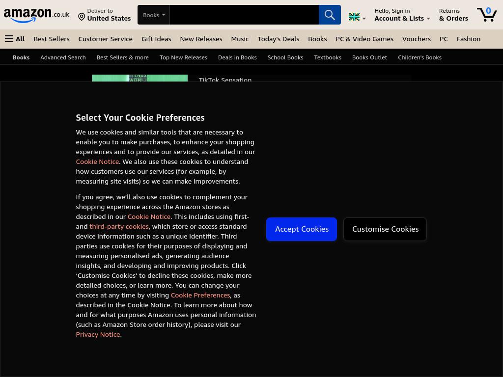Open Textbooks
503x377 pixels.
[328, 57]
